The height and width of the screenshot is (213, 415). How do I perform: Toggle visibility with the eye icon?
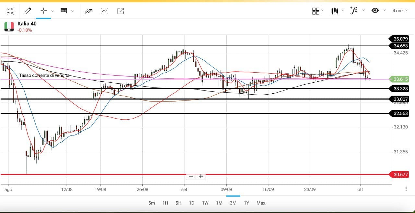click(375, 11)
